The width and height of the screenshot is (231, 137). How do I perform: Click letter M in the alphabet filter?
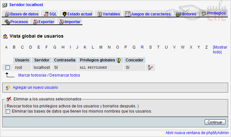101,47
